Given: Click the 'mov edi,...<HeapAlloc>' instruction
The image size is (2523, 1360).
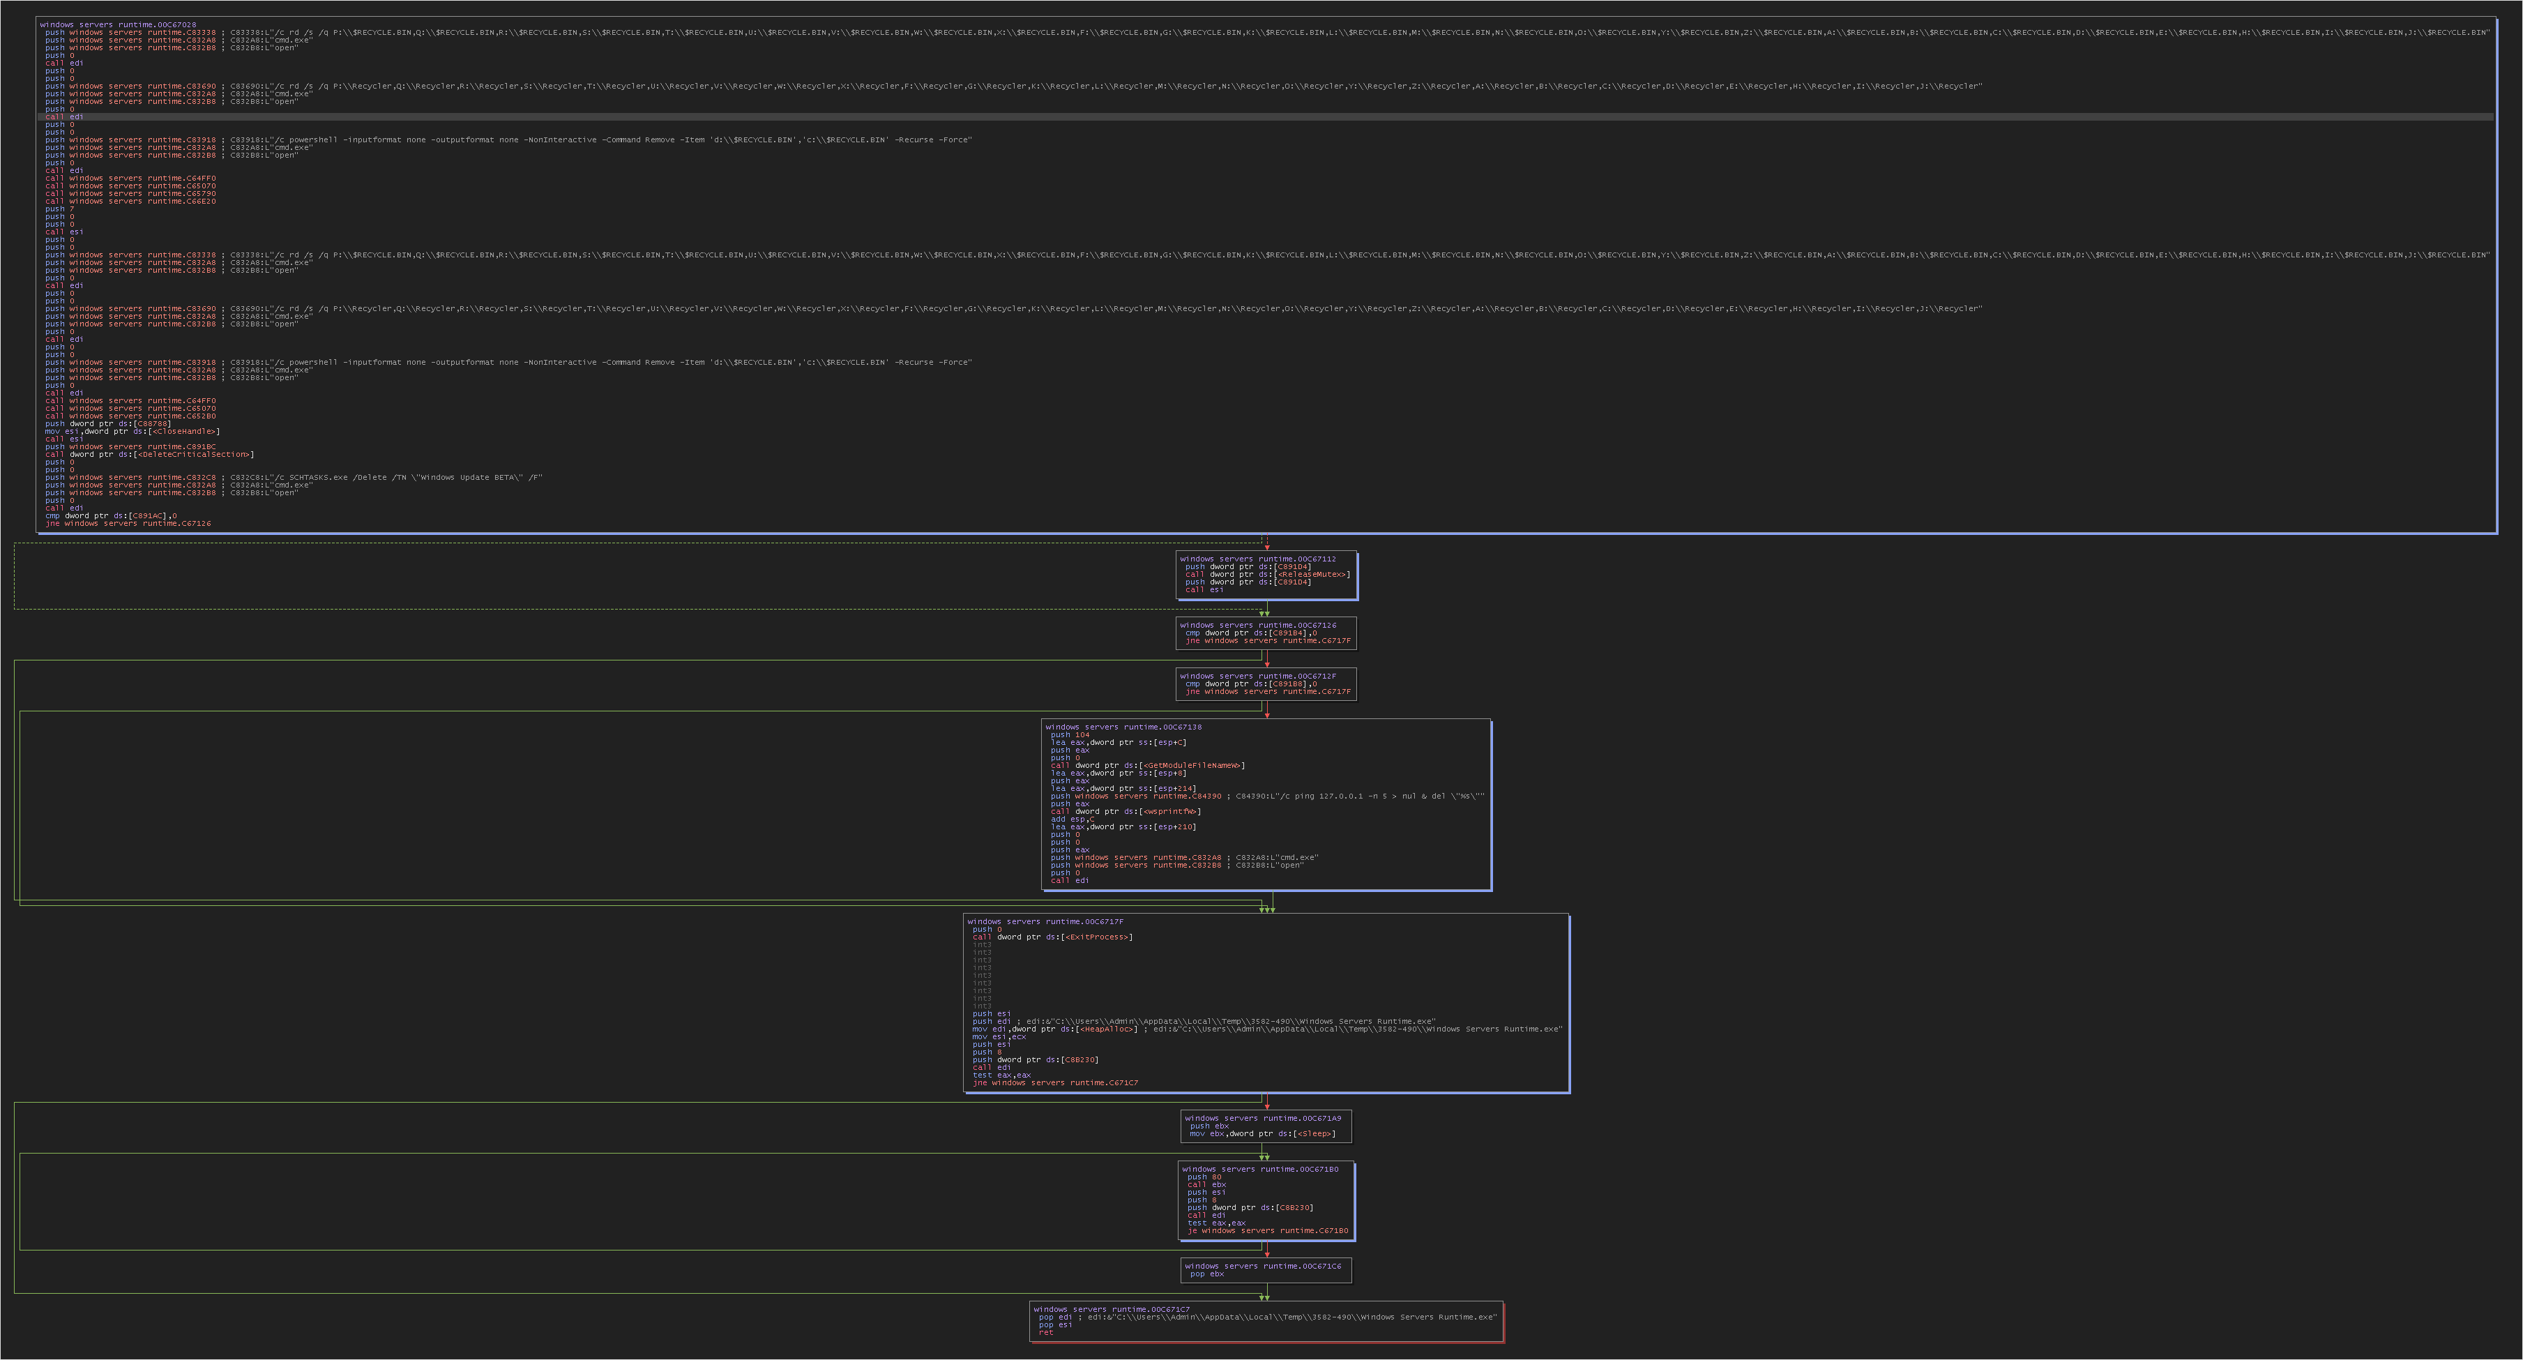Looking at the screenshot, I should pos(1267,1029).
